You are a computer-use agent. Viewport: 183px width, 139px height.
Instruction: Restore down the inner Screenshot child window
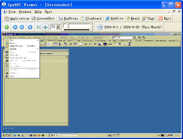(174, 11)
